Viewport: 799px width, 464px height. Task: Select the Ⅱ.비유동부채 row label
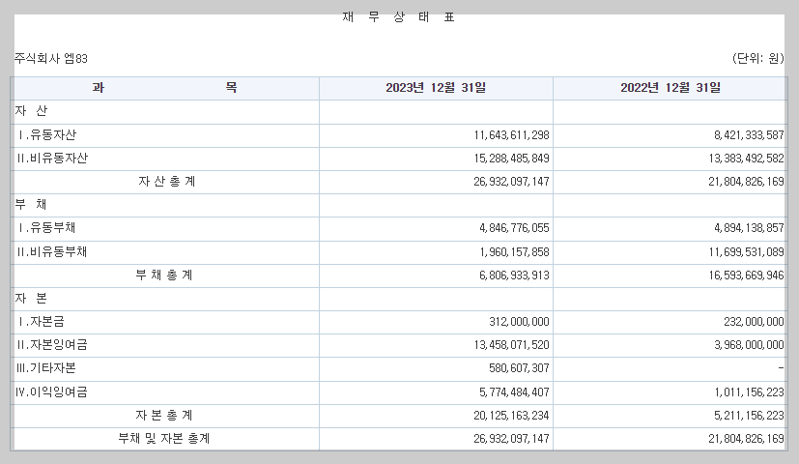tap(52, 251)
